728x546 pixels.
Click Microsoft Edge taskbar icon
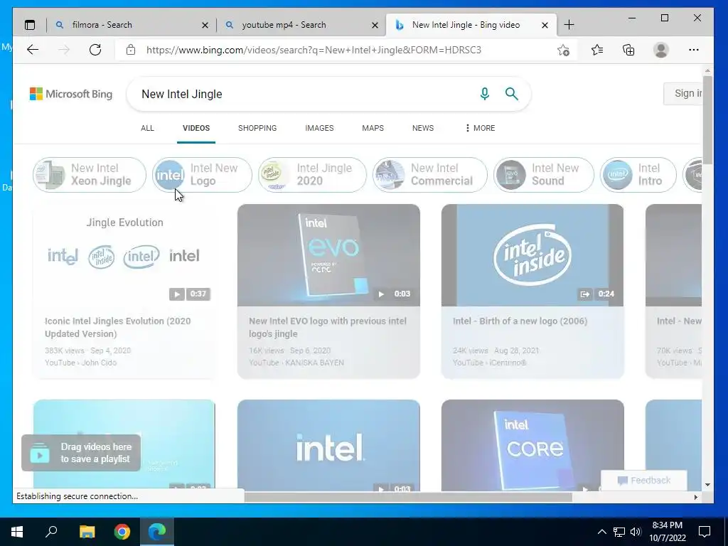157,532
